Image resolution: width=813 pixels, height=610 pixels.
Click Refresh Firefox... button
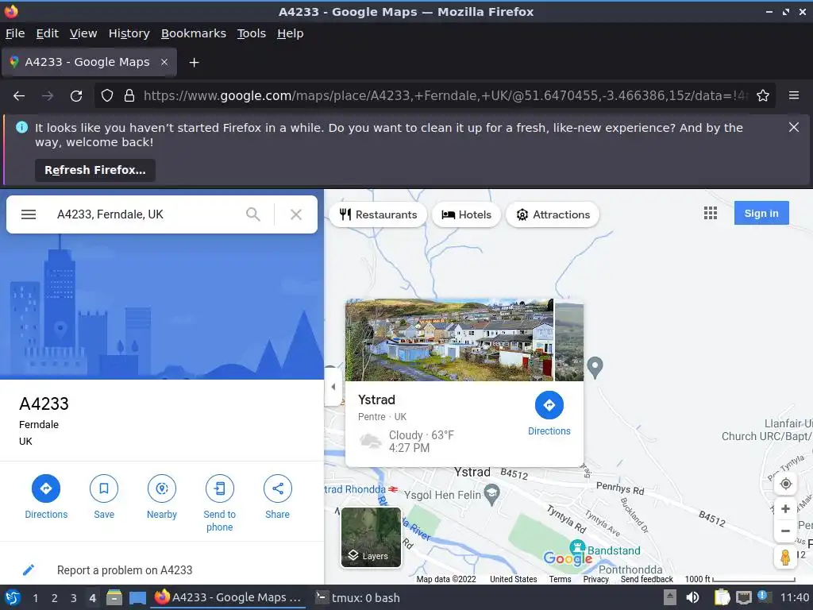[95, 170]
